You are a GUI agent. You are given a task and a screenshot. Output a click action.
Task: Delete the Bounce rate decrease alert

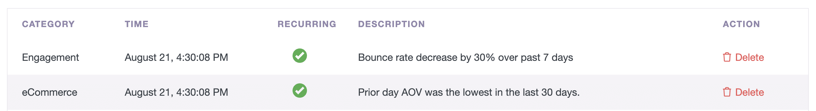coord(743,57)
